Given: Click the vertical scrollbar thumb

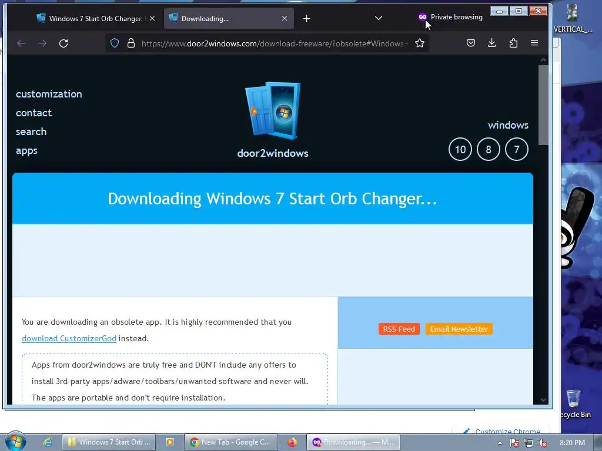Looking at the screenshot, I should (543, 105).
